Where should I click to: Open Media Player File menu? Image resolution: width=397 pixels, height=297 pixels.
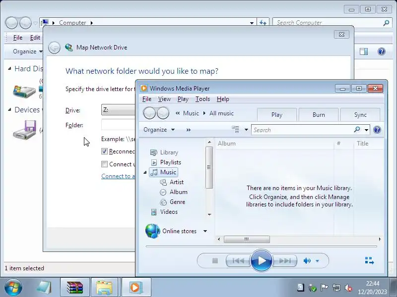point(147,99)
